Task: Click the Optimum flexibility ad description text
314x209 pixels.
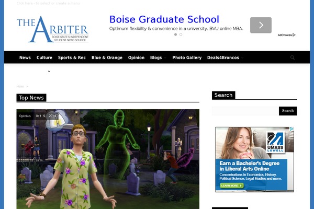Action: 176,29
